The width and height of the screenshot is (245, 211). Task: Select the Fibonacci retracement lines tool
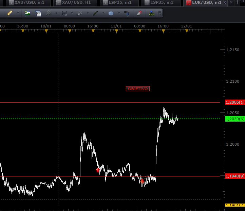(x=64, y=14)
